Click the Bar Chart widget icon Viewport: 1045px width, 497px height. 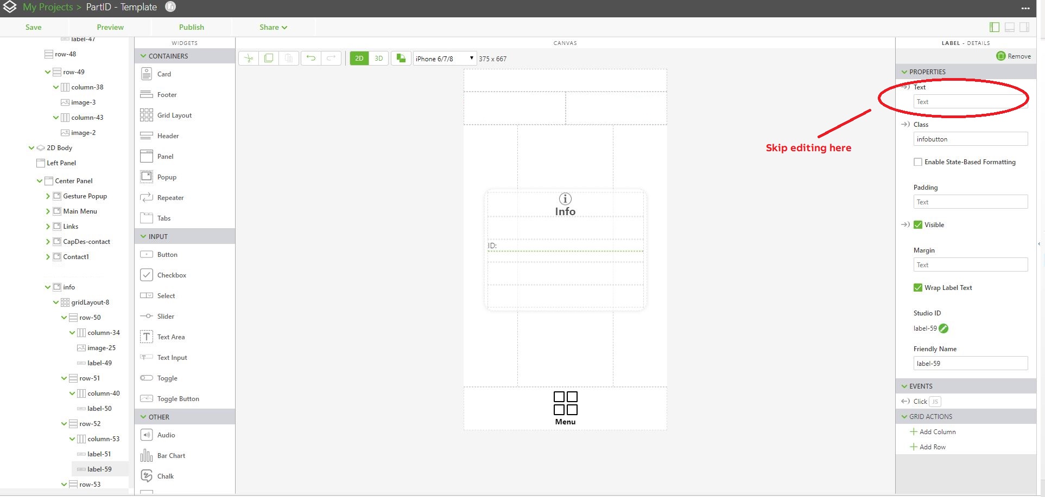pos(147,455)
